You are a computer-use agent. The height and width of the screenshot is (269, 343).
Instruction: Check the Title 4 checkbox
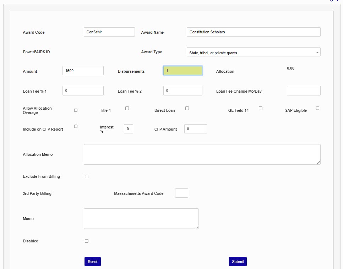pyautogui.click(x=127, y=108)
